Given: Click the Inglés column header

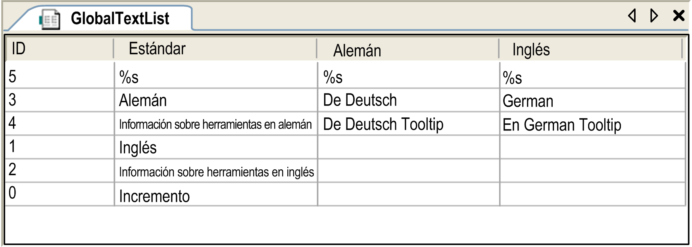Looking at the screenshot, I should tap(591, 49).
